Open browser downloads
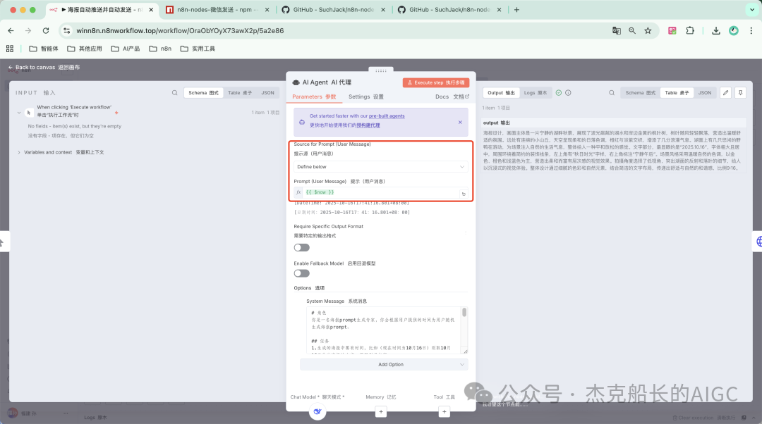This screenshot has height=424, width=762. tap(716, 30)
